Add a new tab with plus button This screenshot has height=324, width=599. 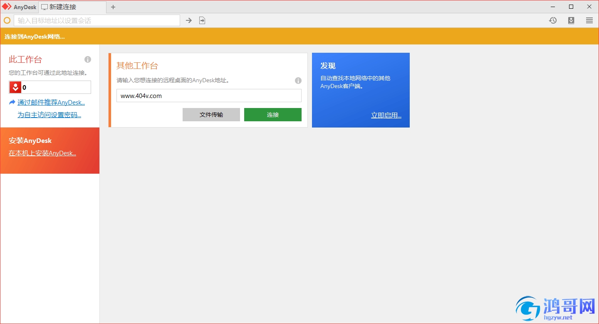click(113, 7)
